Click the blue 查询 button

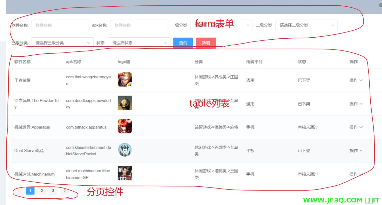coord(183,43)
